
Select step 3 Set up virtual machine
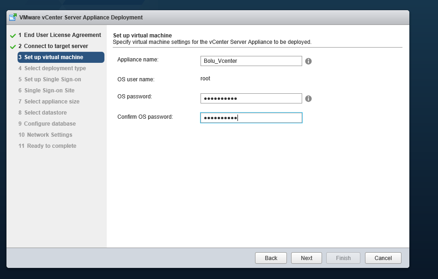point(61,57)
